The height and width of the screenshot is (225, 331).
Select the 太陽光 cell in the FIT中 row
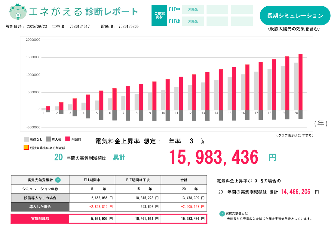(193, 9)
